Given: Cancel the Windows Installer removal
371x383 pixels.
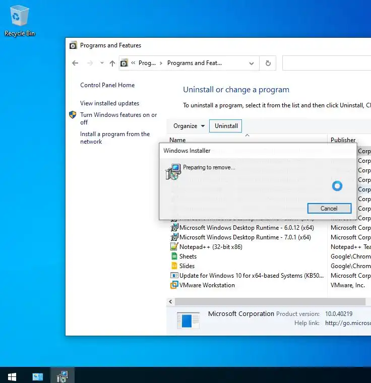Looking at the screenshot, I should point(329,208).
